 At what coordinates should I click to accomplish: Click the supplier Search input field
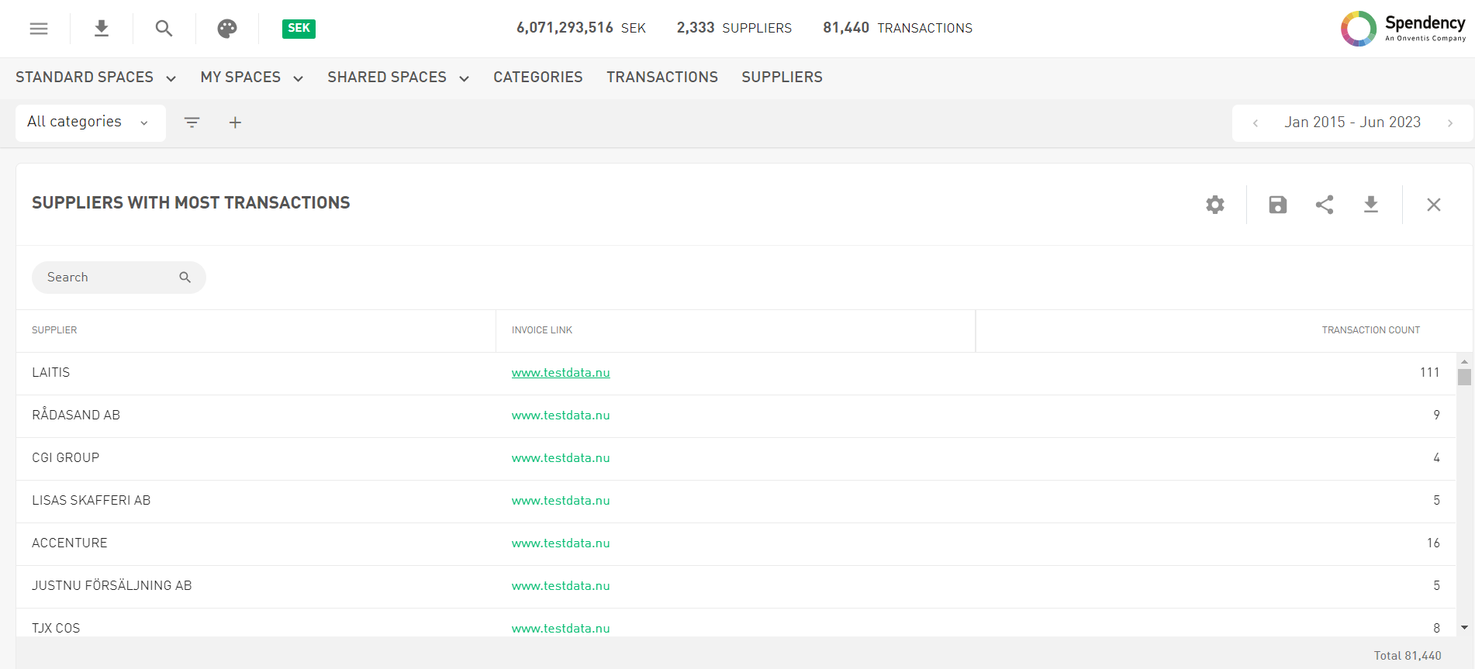point(109,278)
